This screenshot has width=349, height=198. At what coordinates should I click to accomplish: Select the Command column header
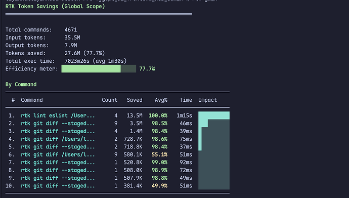click(x=32, y=100)
